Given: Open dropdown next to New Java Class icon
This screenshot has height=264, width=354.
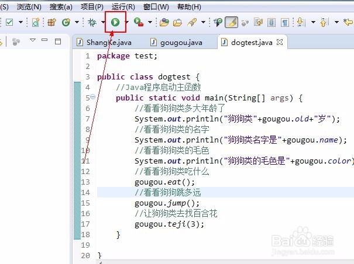Looking at the screenshot, I should (77, 22).
